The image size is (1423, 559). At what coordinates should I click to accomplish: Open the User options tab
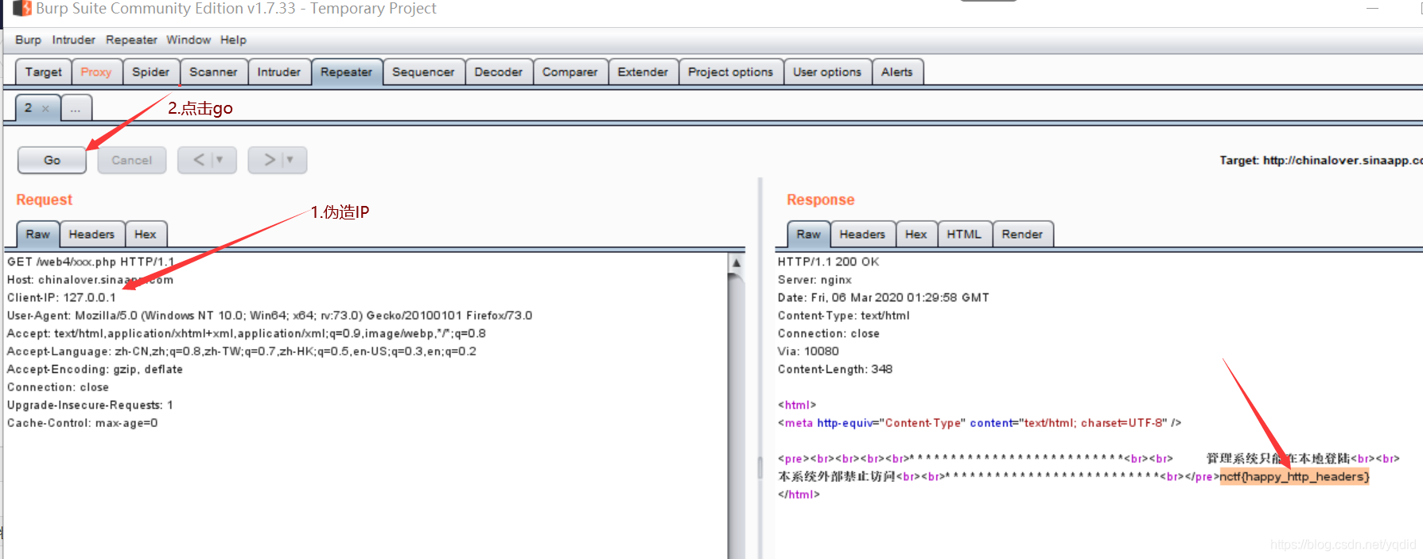(x=827, y=72)
